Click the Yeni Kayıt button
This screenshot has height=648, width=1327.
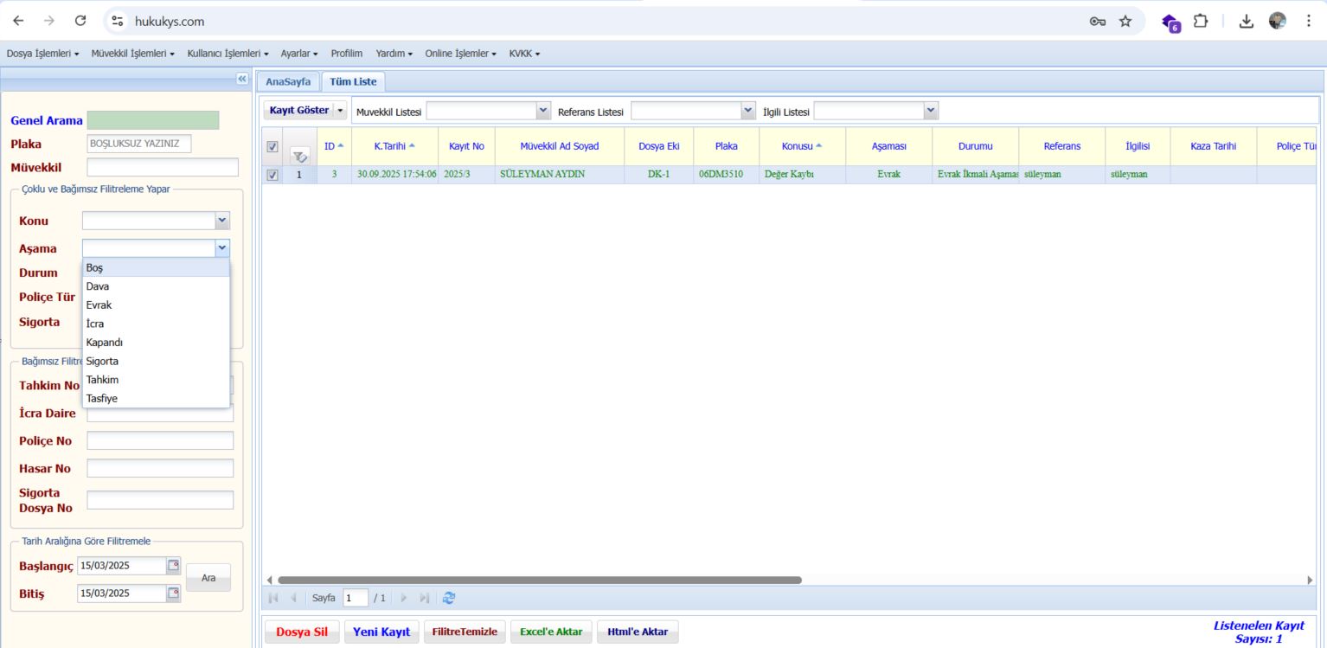click(381, 632)
